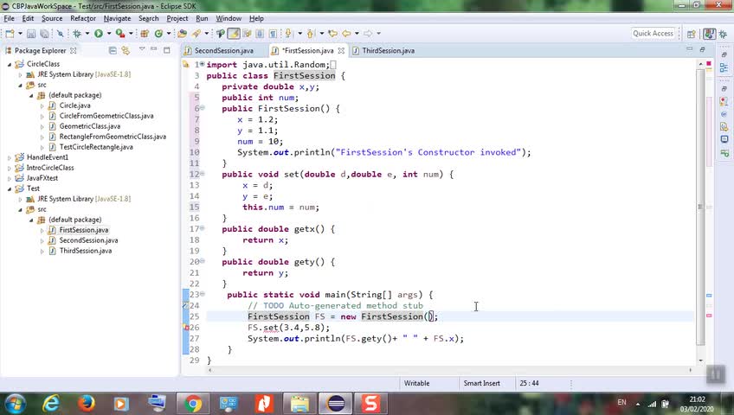Click the Previous Annotation arrow icon
Screen dimensions: 734x415
(311, 34)
